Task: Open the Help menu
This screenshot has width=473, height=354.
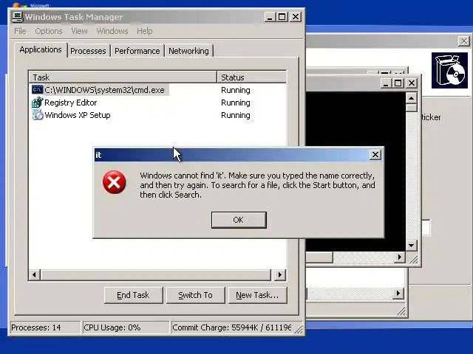Action: [x=145, y=31]
